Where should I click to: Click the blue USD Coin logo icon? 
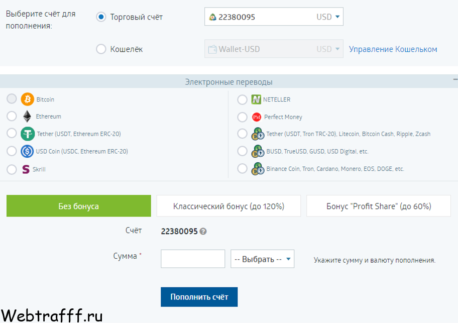27,151
